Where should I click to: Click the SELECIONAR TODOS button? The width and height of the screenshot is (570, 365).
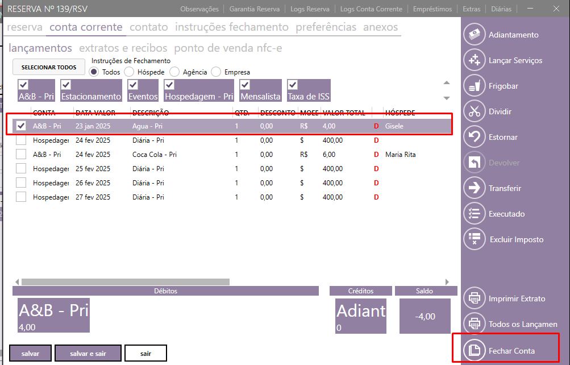(x=49, y=67)
